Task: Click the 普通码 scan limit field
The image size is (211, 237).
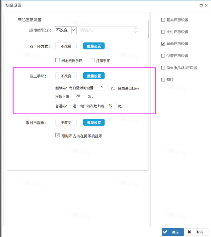Action: tap(110, 106)
